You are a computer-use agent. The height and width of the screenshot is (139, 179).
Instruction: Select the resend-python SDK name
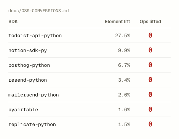pos(28,80)
